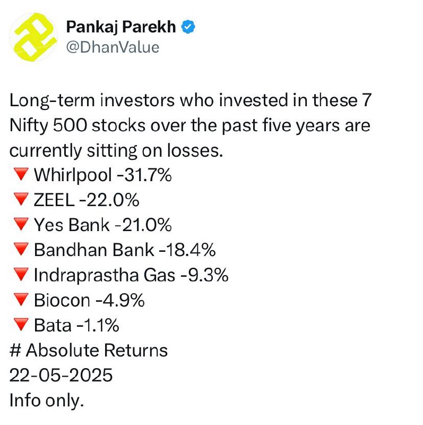Screen dimensions: 423x425
Task: Click red down-triangle beside ZEEL
Action: (21, 199)
